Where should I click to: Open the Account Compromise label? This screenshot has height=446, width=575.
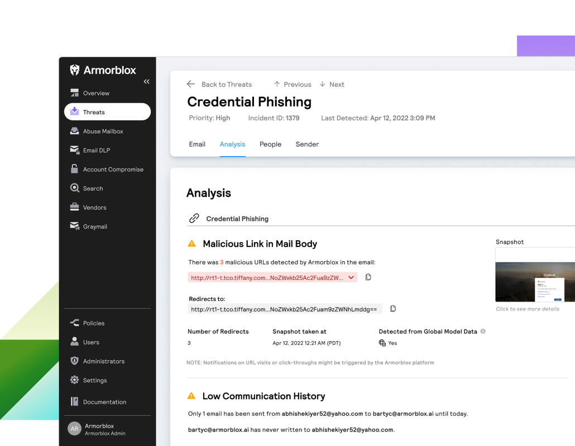pos(113,169)
